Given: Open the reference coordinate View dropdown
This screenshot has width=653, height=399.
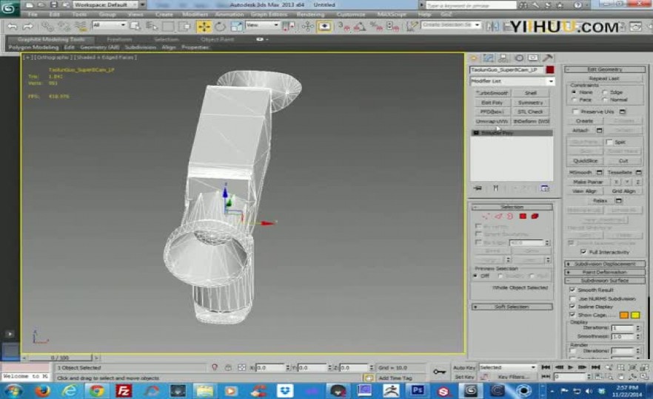Looking at the screenshot, I should 262,25.
